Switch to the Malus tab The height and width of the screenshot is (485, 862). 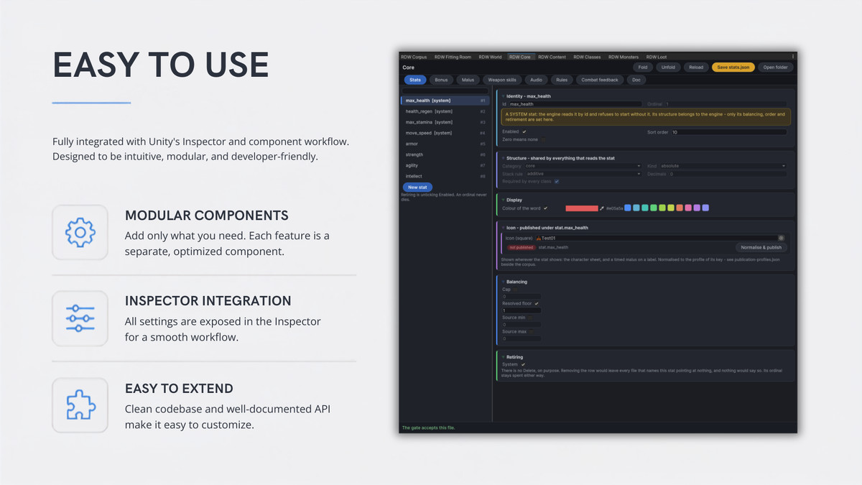[468, 80]
